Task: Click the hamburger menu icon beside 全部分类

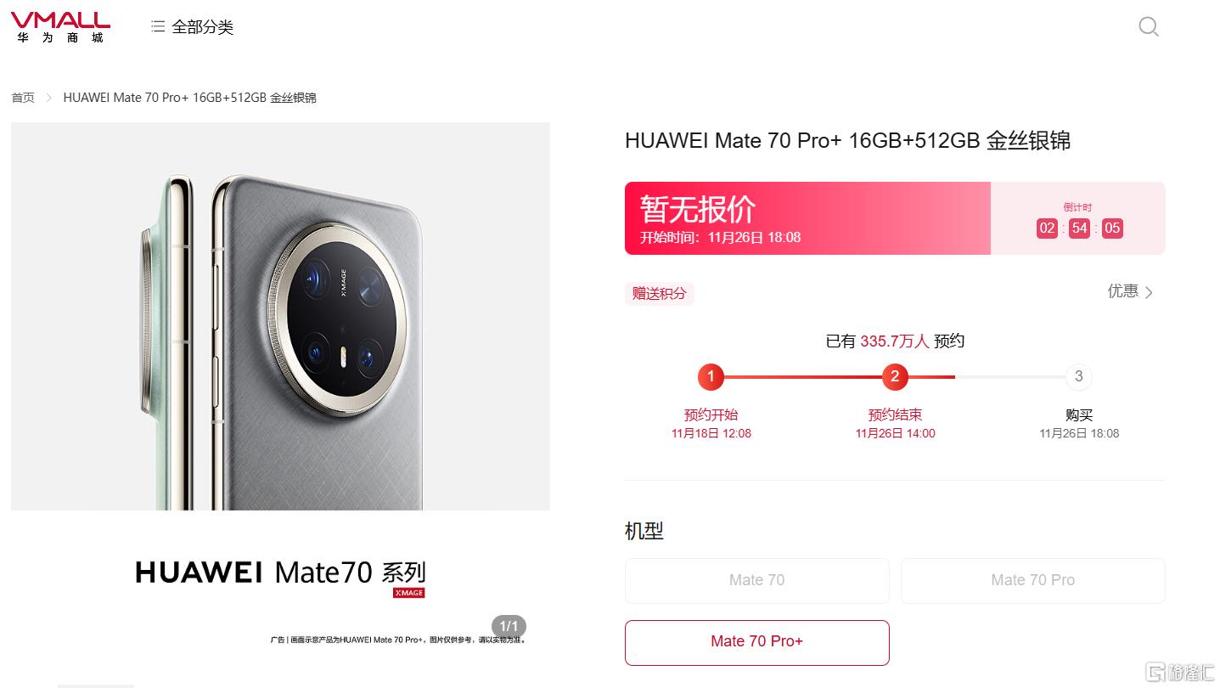Action: pyautogui.click(x=158, y=27)
